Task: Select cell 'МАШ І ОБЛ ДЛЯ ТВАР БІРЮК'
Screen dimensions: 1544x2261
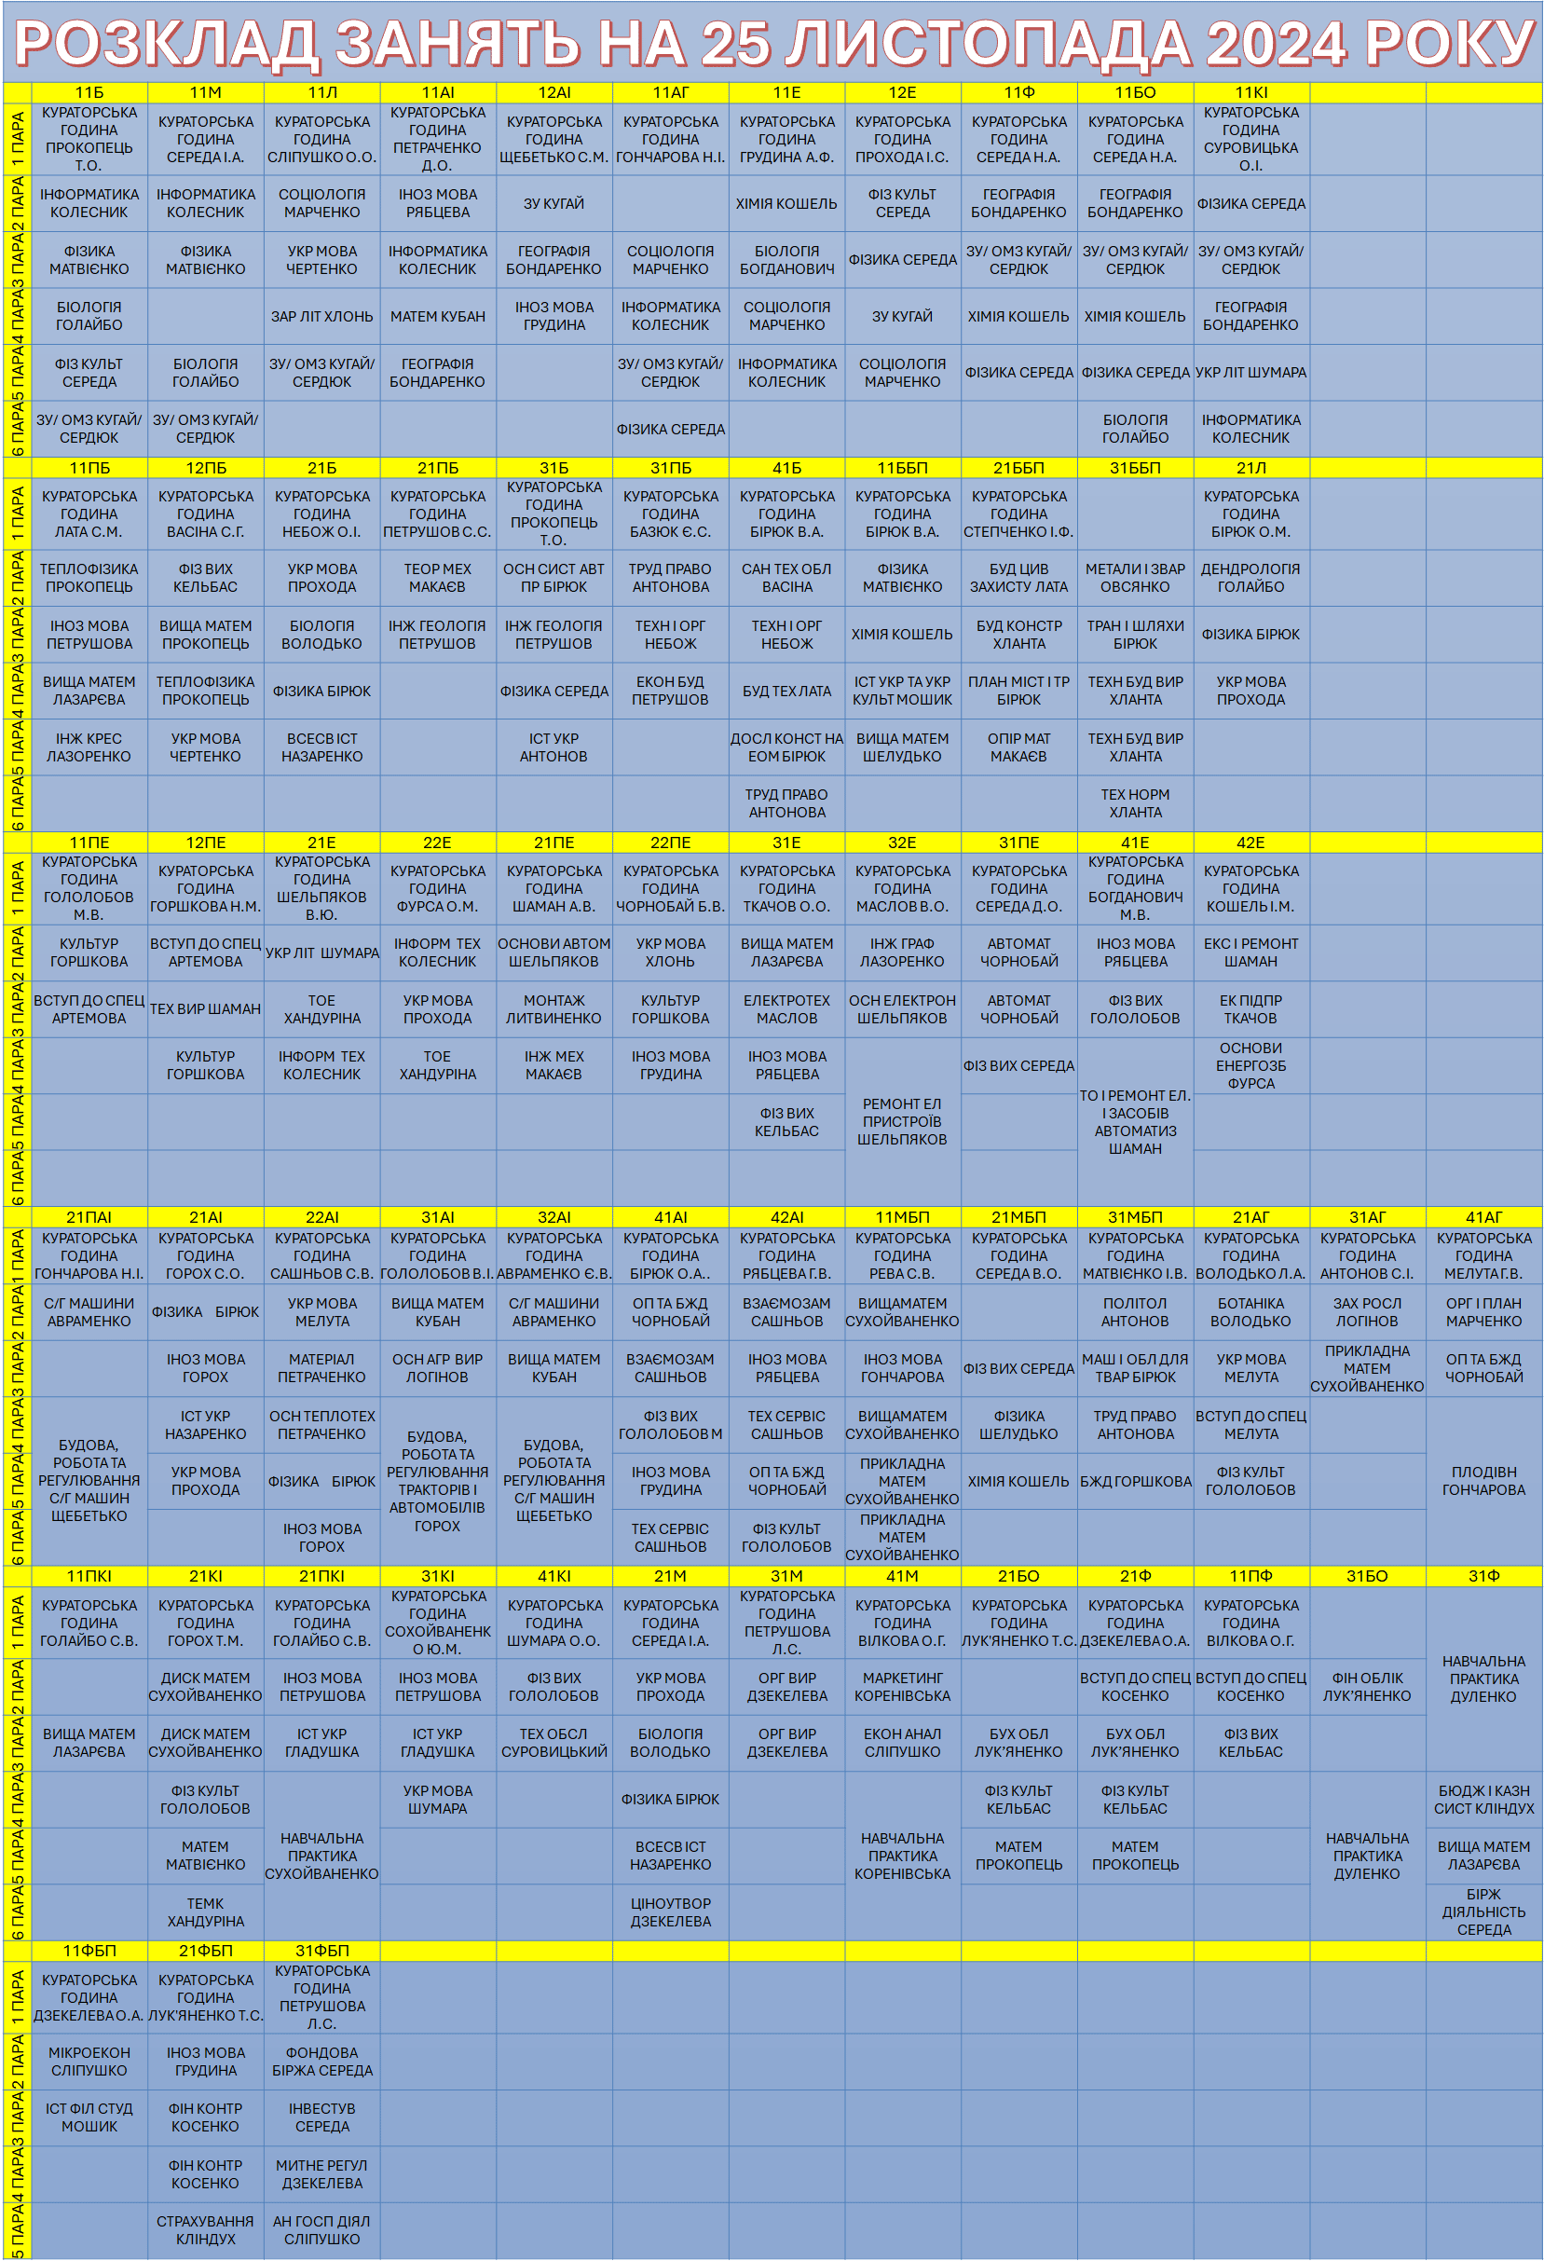Action: coord(1135,1368)
